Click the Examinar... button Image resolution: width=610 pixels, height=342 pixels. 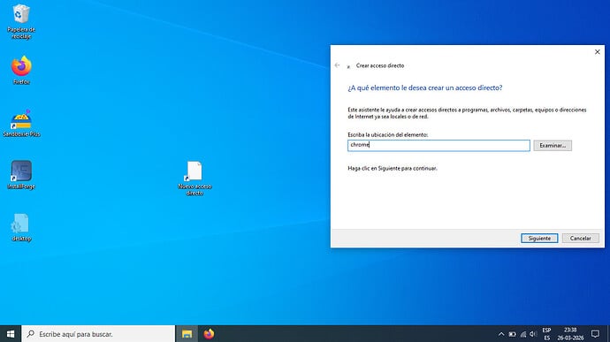553,146
